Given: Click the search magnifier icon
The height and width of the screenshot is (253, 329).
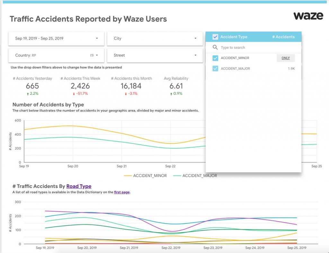Looking at the screenshot, I should (x=215, y=48).
